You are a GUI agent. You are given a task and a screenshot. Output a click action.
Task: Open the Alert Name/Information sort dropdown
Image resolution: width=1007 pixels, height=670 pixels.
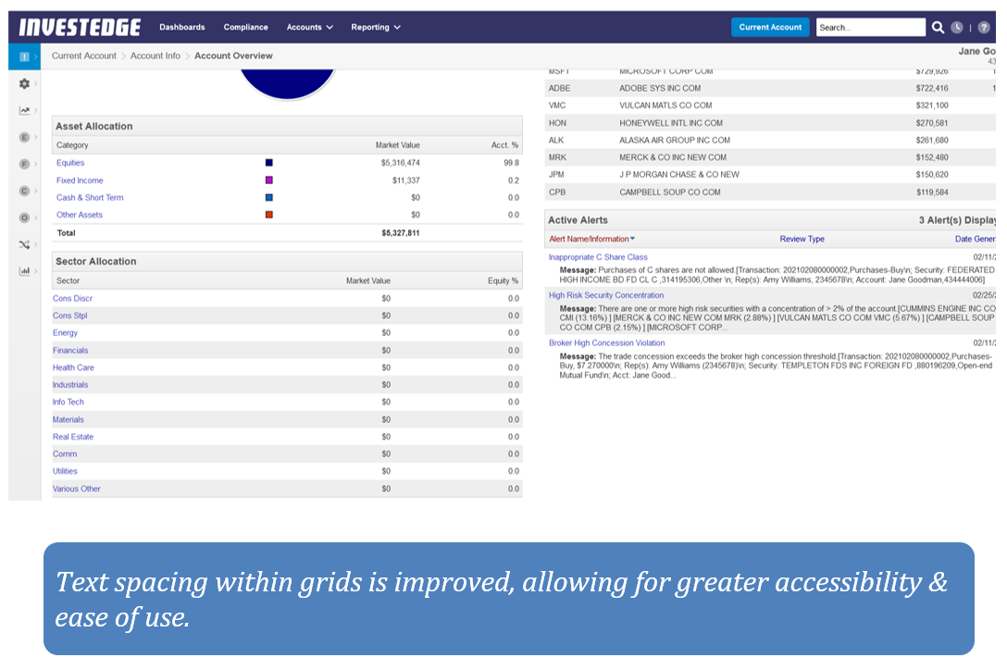[x=591, y=239]
